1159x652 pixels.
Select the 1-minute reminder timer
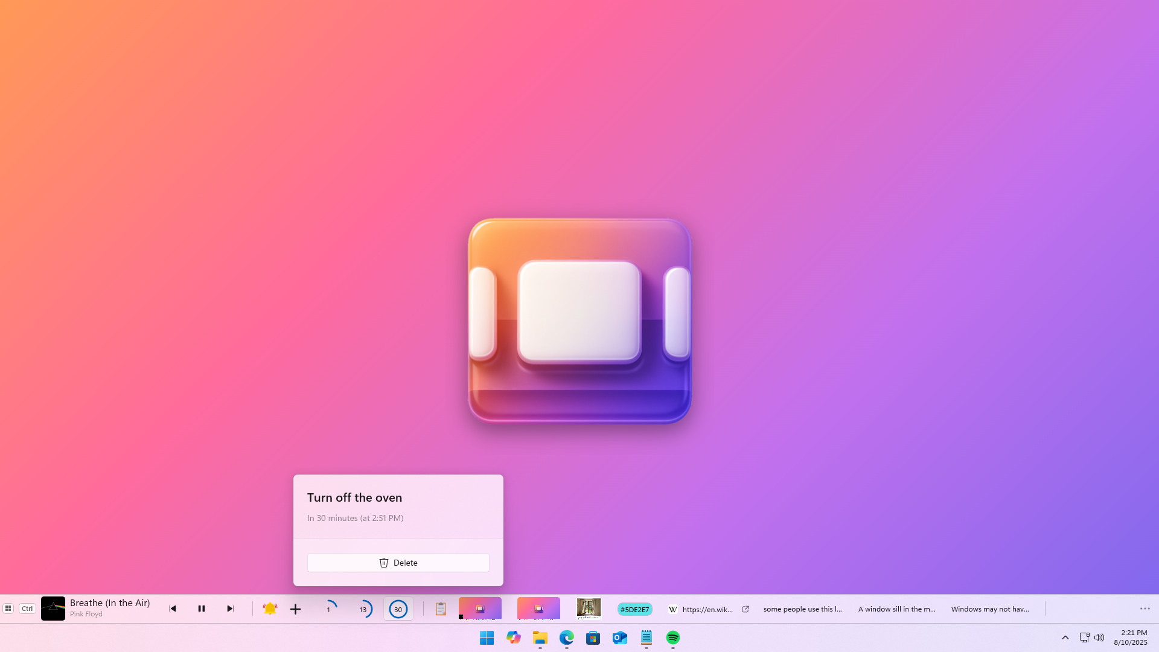[x=329, y=609]
